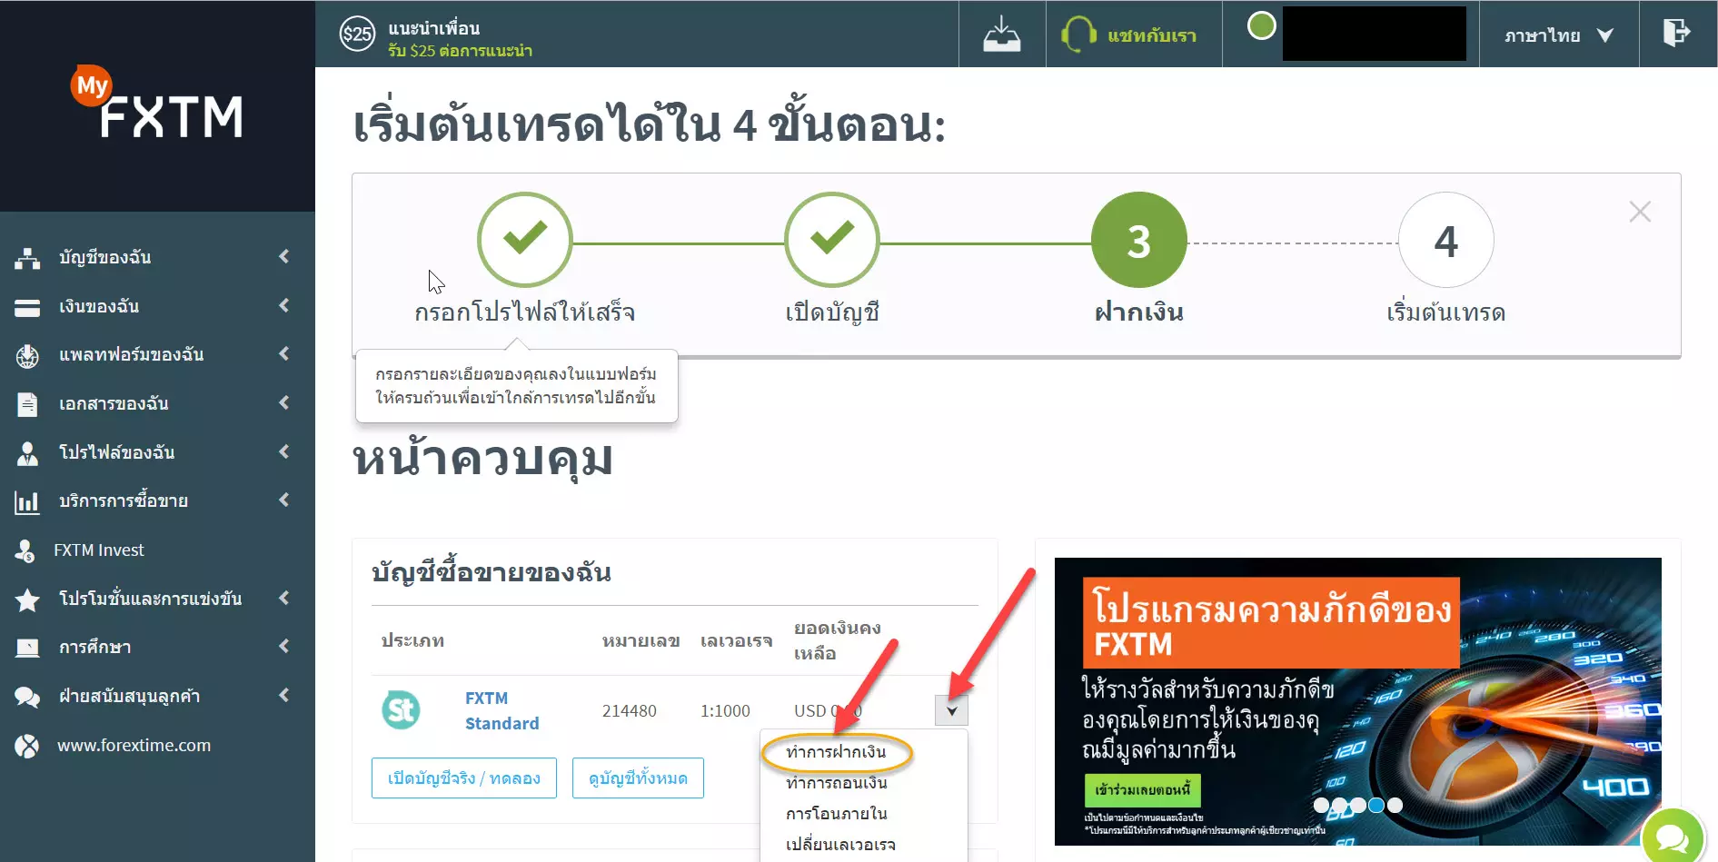This screenshot has height=862, width=1718.
Task: Expand แพลทฟอร์มของฉัน sidebar chevron
Action: coord(284,353)
